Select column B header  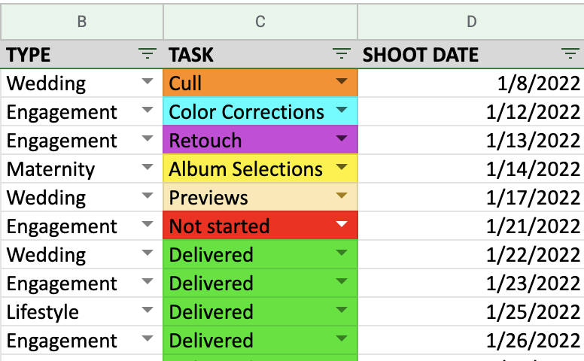click(82, 21)
